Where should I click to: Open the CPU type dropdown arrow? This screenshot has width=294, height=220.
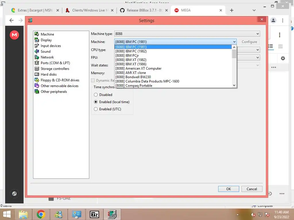tap(258, 50)
